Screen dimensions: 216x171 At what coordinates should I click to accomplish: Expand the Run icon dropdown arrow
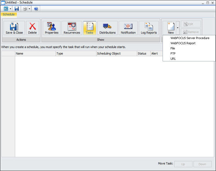(29, 9)
